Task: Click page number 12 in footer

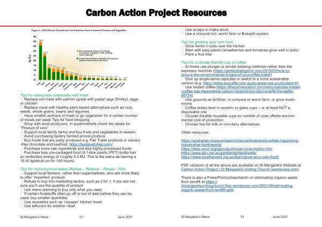Action: point(81,217)
